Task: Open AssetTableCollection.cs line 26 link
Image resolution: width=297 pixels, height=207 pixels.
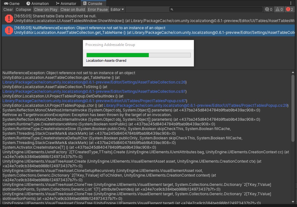Action: (x=94, y=82)
